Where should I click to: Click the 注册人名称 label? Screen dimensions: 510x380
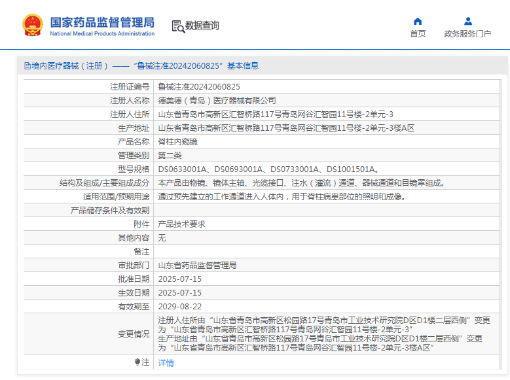click(130, 101)
